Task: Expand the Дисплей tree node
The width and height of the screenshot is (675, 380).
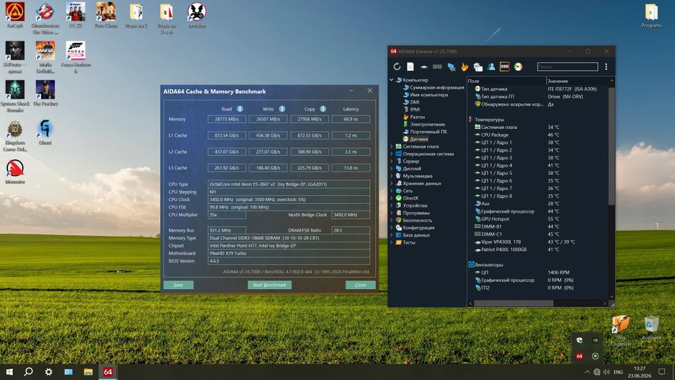Action: tap(391, 168)
